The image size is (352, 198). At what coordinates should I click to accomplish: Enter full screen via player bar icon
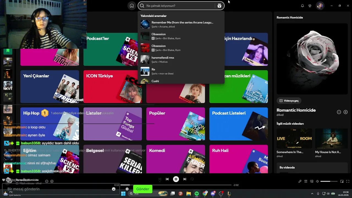348,181
